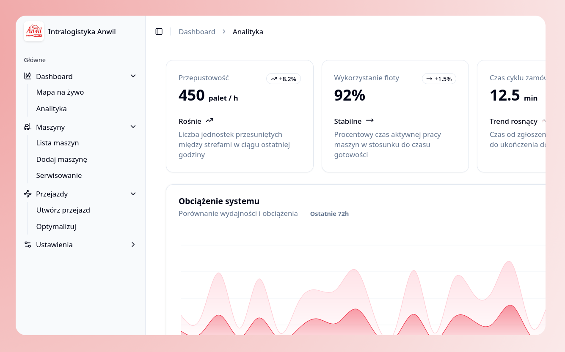Click the Ustawienia sliders icon
Screen dimensions: 565x352
point(28,245)
